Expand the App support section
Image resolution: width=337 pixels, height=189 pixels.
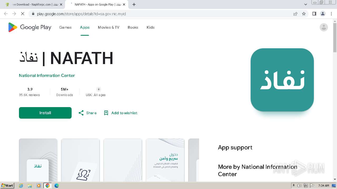(235, 148)
